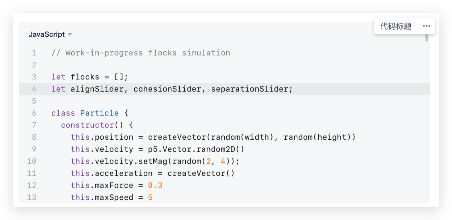Open the JavaScript language selector label

(x=47, y=35)
